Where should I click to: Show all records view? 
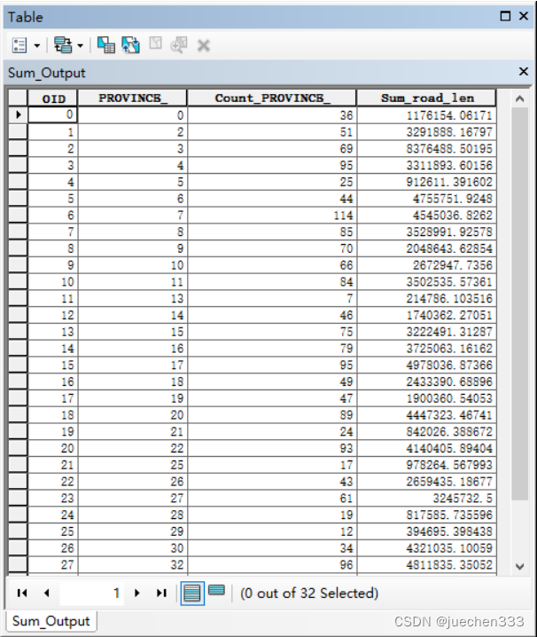coord(192,594)
